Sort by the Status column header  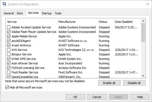(105, 22)
